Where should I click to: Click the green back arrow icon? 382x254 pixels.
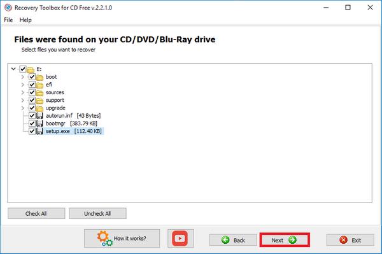click(225, 240)
